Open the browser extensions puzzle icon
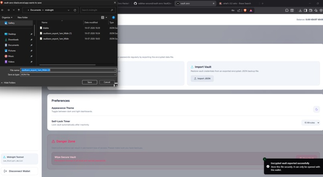This screenshot has height=177, width=323. point(287,10)
